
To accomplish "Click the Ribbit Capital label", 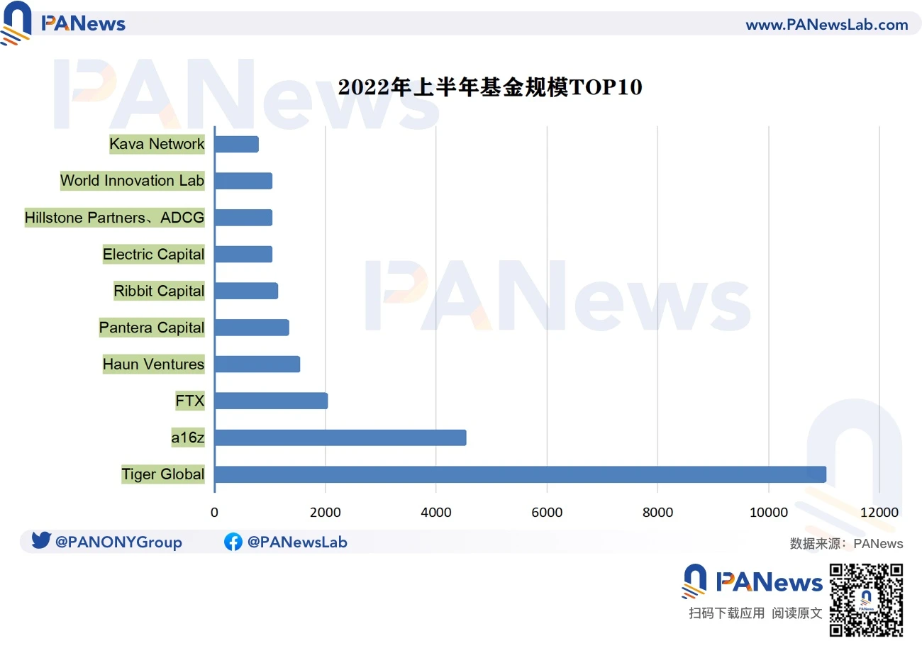I will [x=159, y=291].
